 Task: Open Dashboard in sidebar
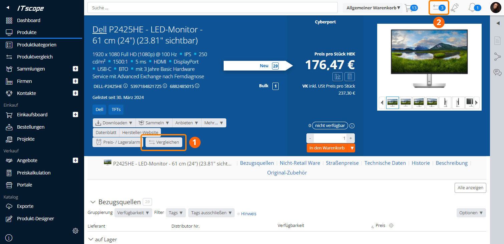coord(29,20)
